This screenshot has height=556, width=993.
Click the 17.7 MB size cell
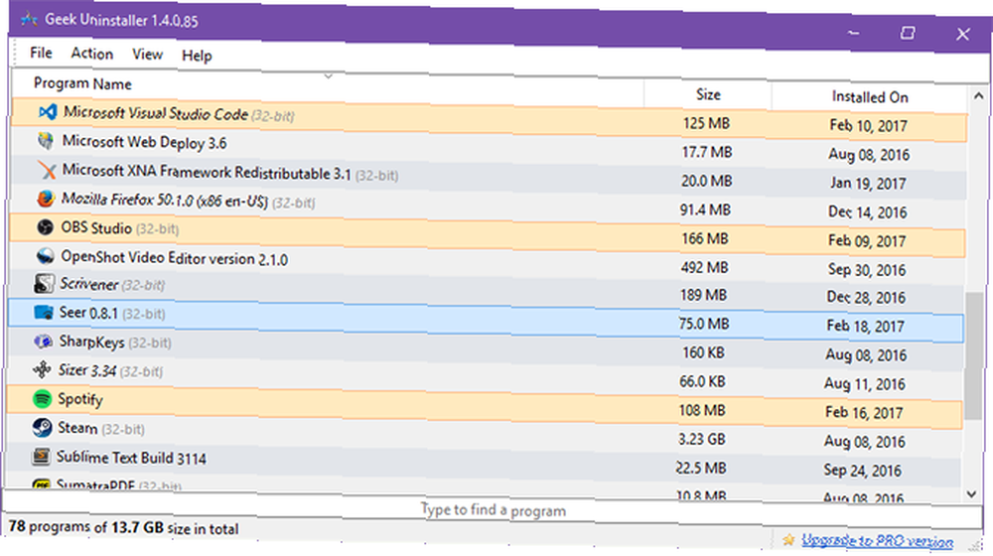[707, 152]
